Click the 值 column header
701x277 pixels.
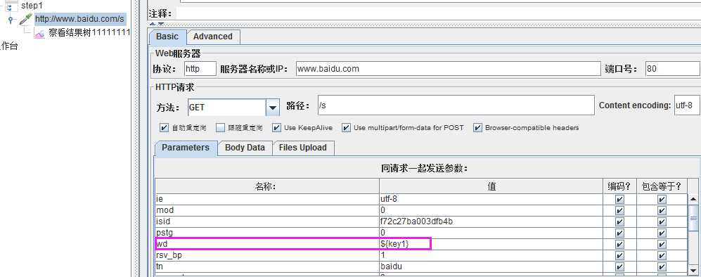pyautogui.click(x=491, y=186)
